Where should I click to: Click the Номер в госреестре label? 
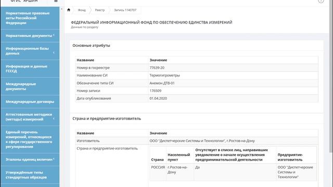[93, 68]
